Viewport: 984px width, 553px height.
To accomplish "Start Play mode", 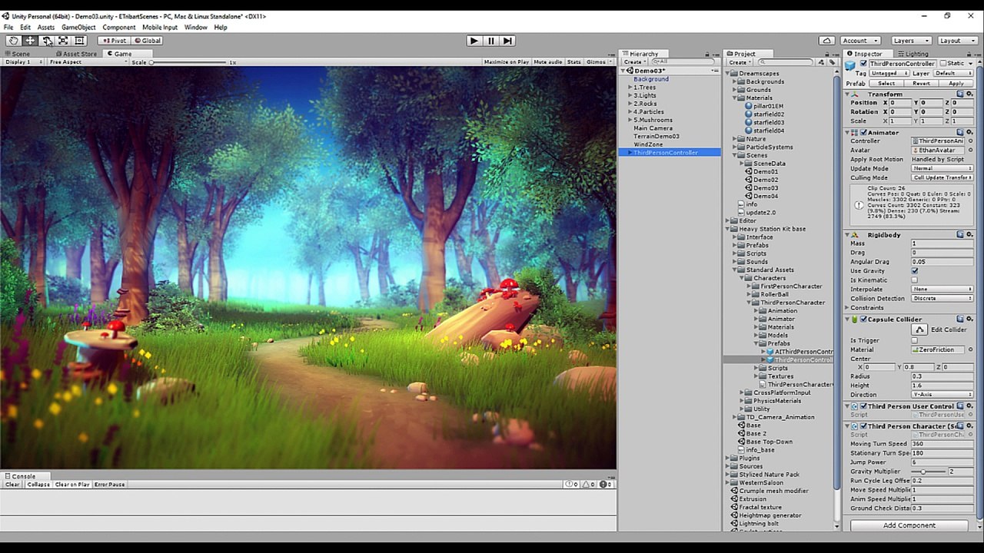I will click(x=474, y=41).
